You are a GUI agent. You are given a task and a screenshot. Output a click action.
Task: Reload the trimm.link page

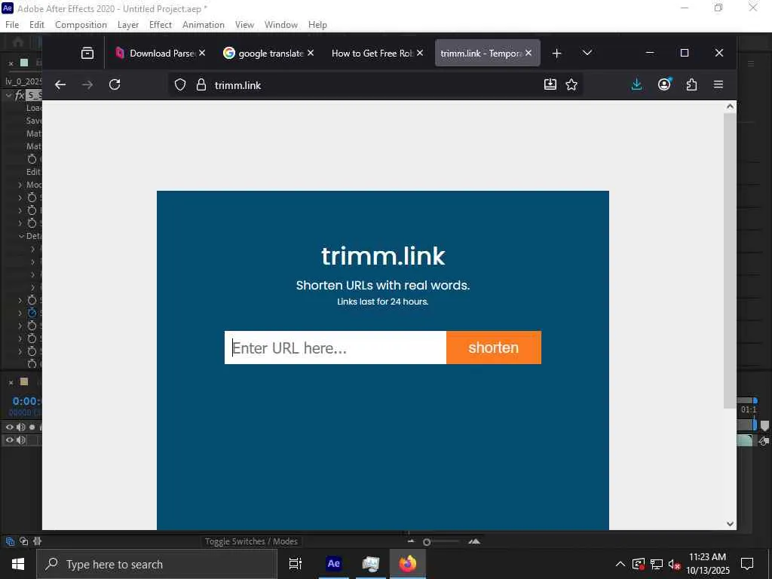coord(115,84)
